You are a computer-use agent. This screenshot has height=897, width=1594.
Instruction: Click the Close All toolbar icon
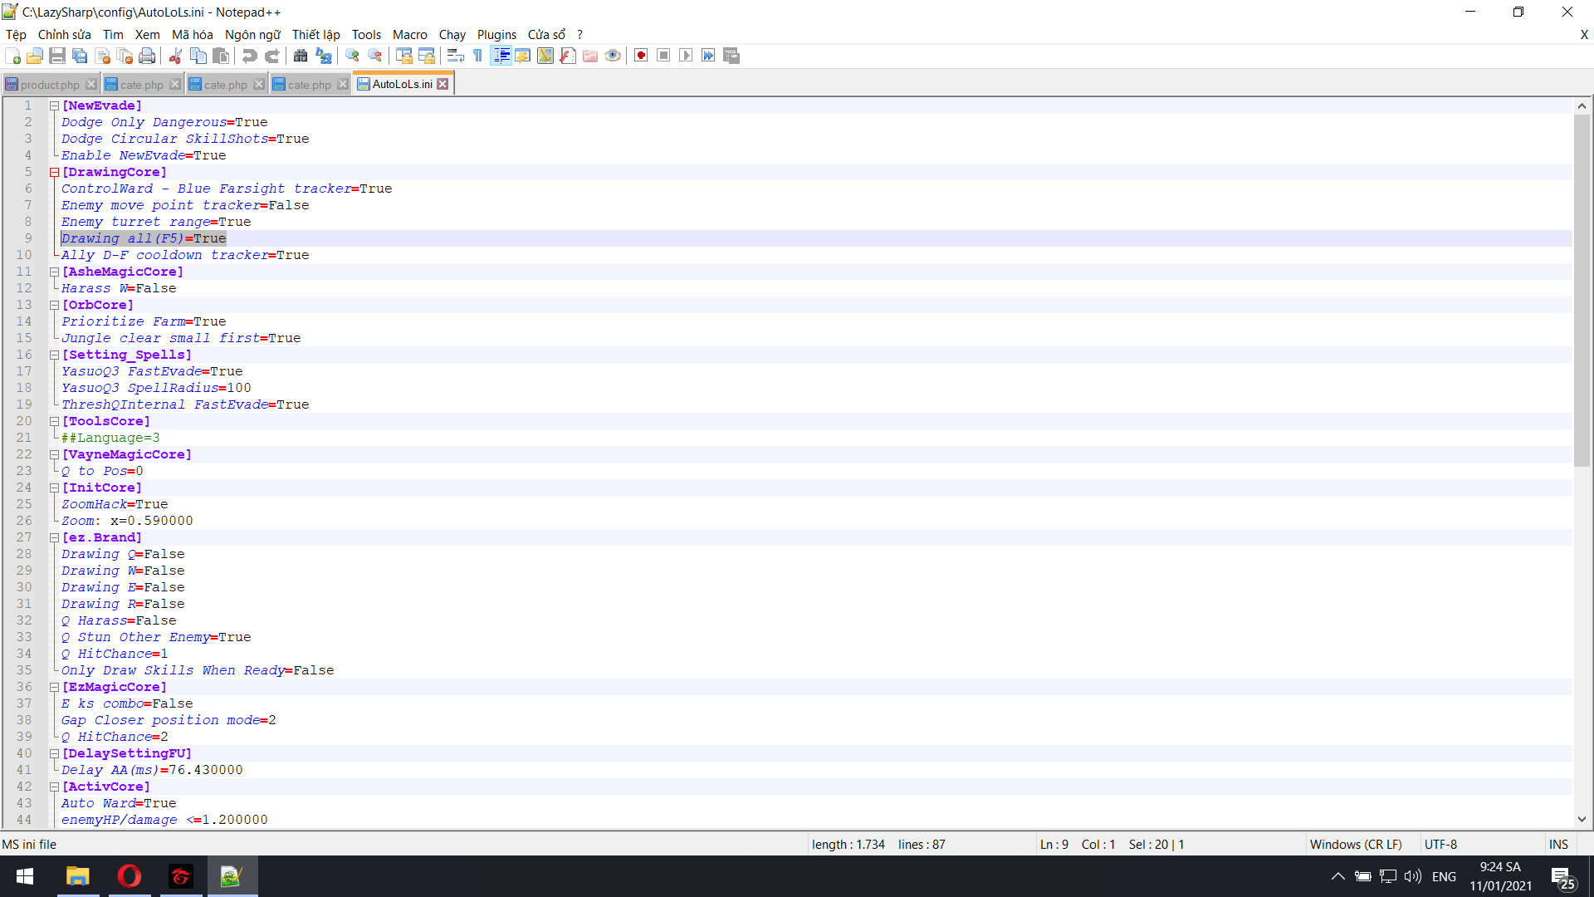[125, 56]
